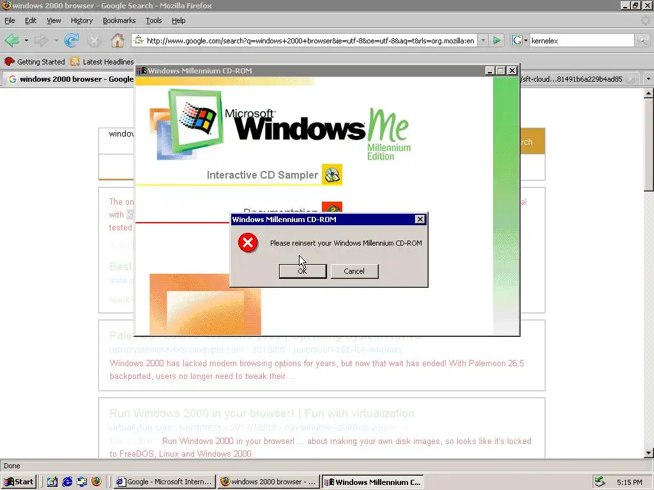Image resolution: width=654 pixels, height=490 pixels.
Task: Launch Internet Explorer from quick launch
Action: click(x=67, y=482)
